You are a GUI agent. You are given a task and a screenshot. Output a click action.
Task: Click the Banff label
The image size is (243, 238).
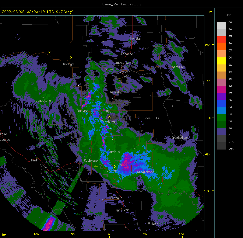click(x=35, y=160)
